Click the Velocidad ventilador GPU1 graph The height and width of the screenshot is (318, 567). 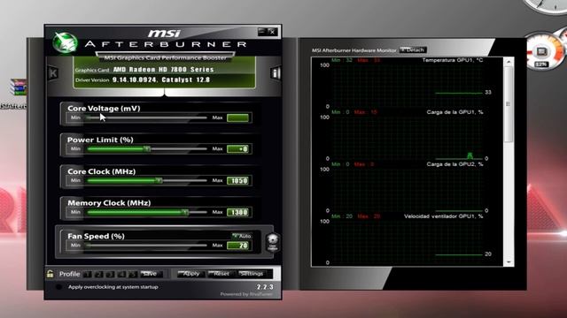[408, 241]
